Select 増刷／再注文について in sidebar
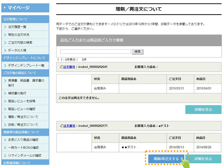Image resolution: width=224 pixels, height=168 pixels. (25, 117)
